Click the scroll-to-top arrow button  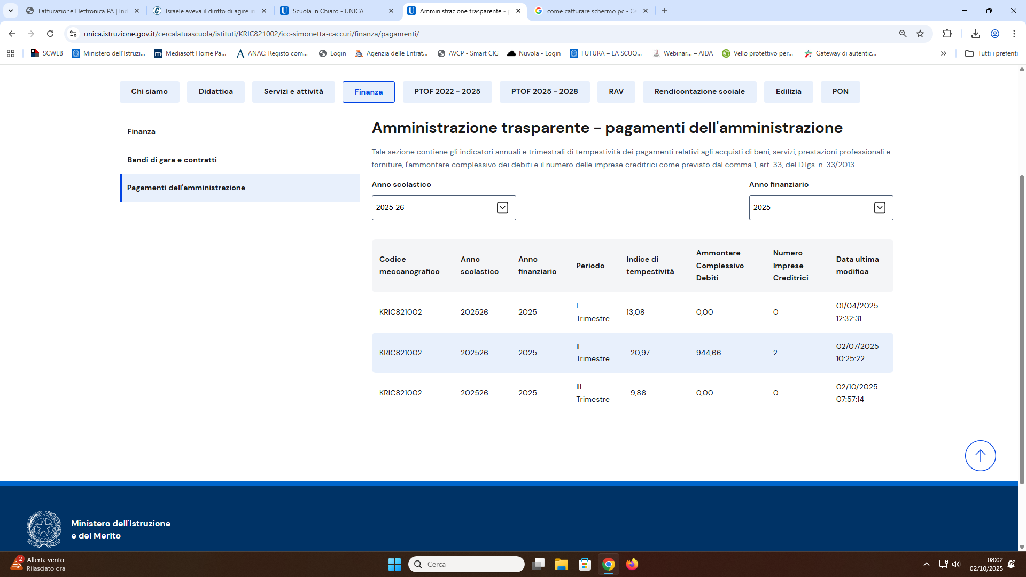tap(980, 456)
